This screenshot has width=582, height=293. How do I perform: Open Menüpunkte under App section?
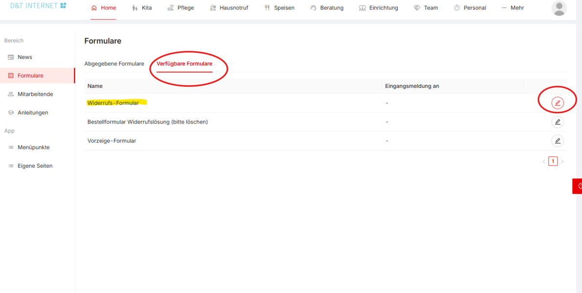coord(29,147)
